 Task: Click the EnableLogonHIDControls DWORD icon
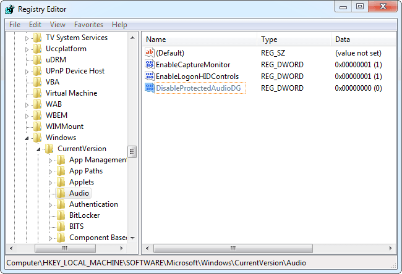coord(150,77)
